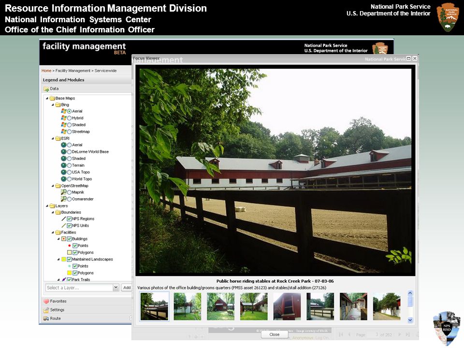Screen dimensions: 464x348
Task: Toggle the Park Trails checkbox
Action: (x=69, y=280)
